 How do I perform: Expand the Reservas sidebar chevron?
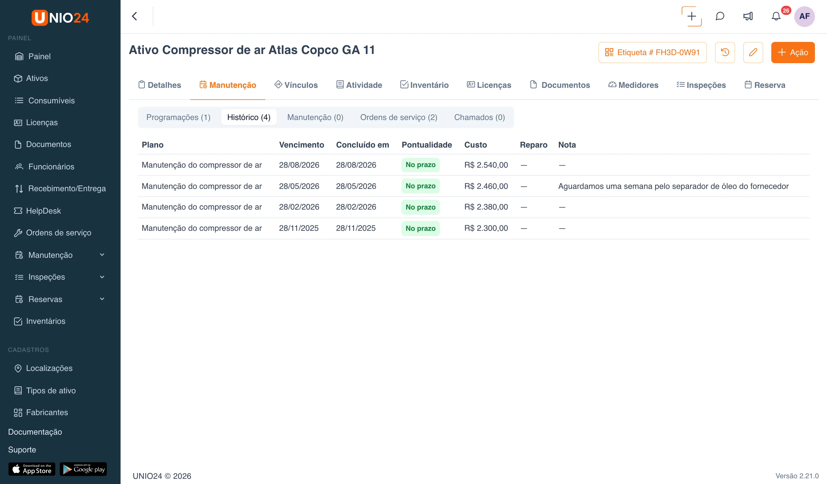tap(102, 299)
